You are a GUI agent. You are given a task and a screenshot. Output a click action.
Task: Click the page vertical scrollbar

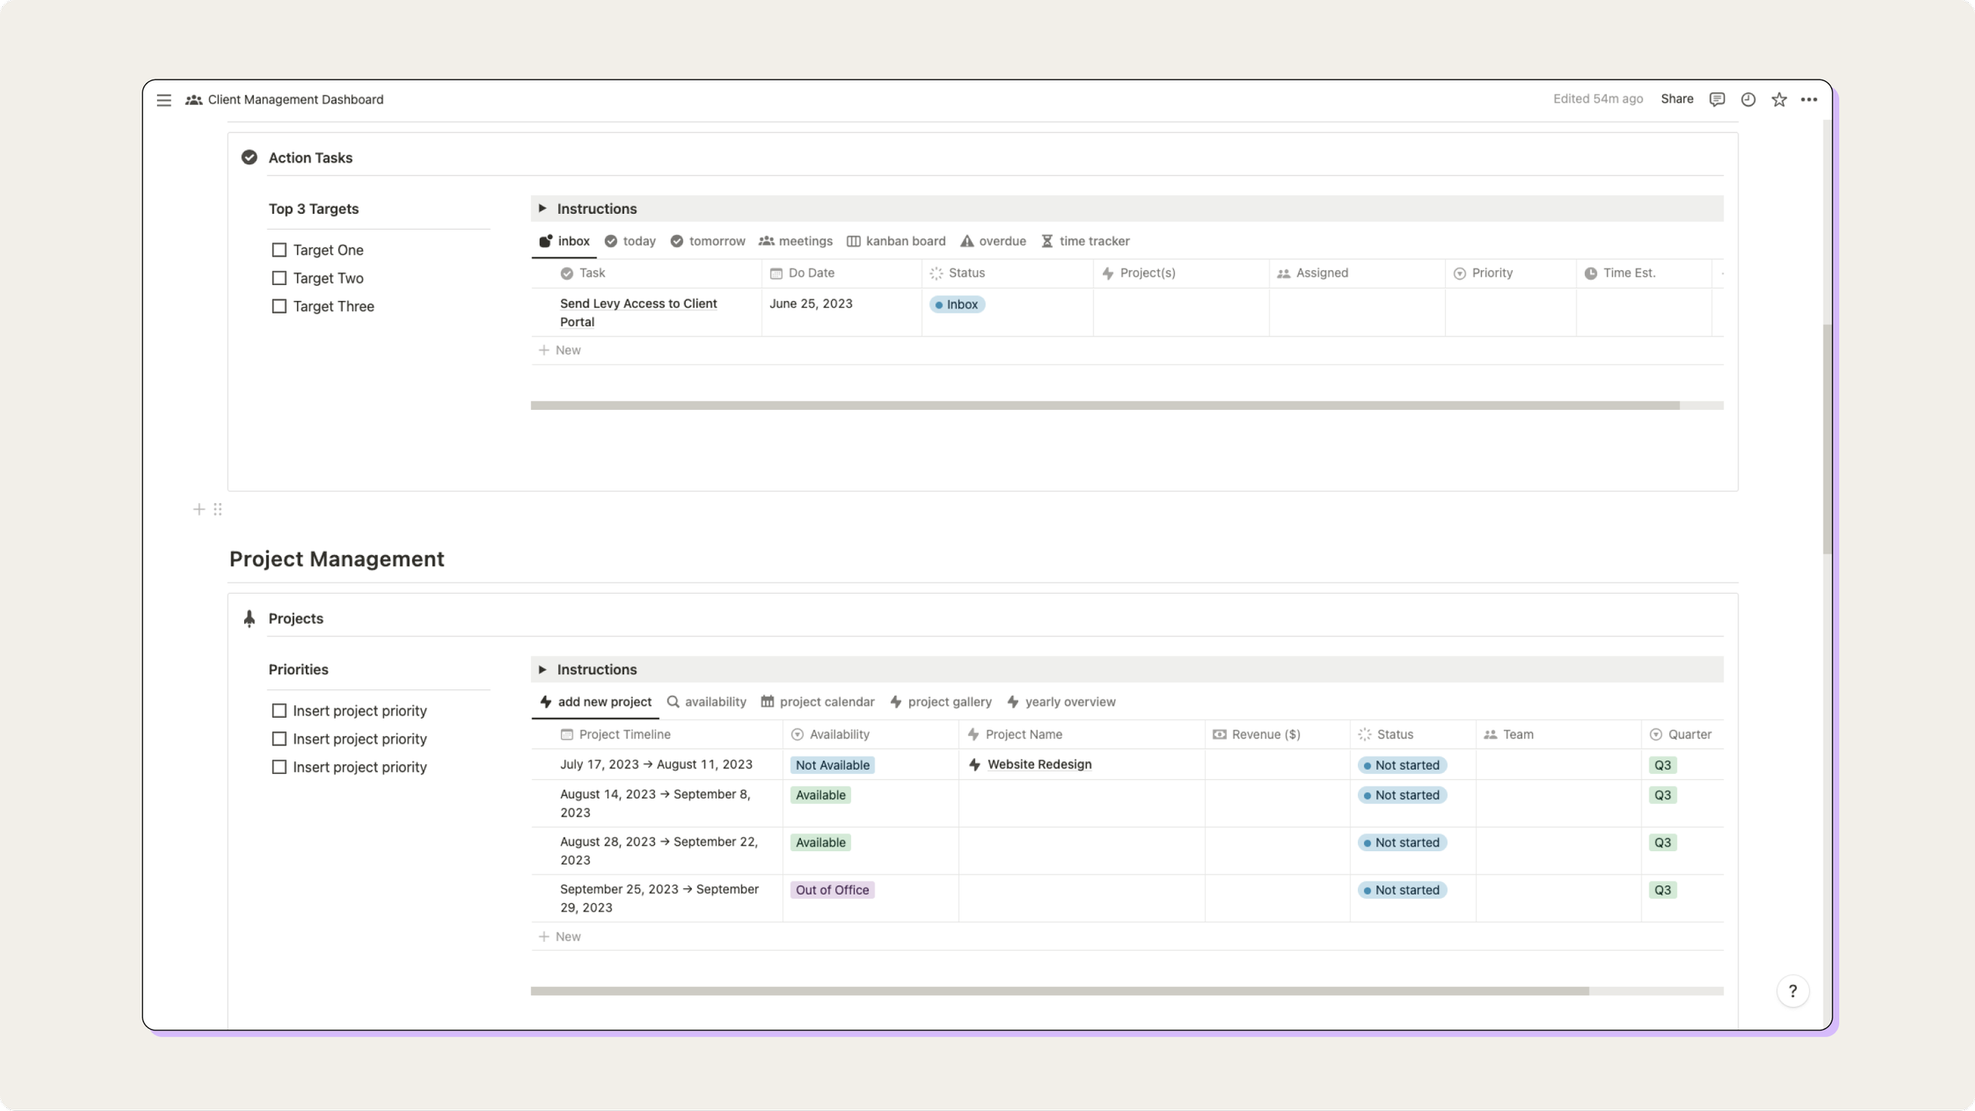(x=1827, y=439)
